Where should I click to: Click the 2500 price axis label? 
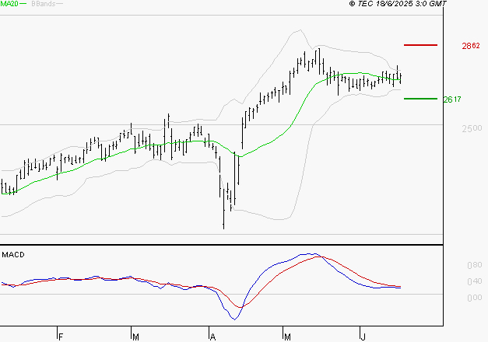pos(472,128)
